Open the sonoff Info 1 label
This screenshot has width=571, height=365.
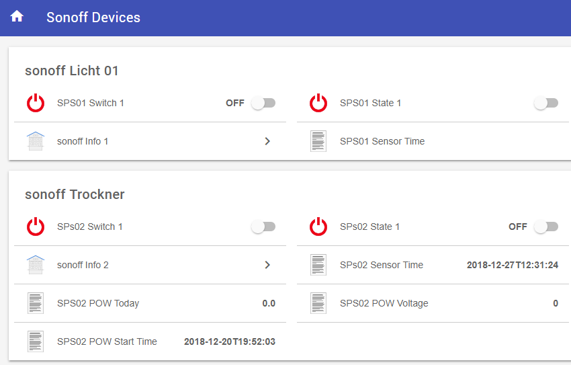tap(83, 141)
